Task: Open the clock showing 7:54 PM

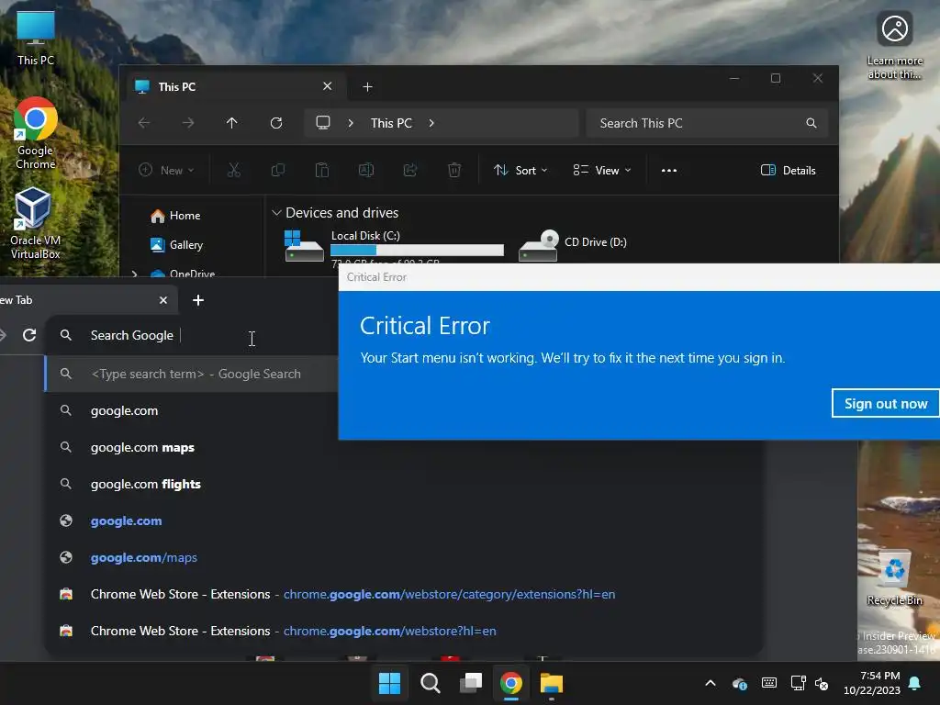Action: (x=872, y=683)
